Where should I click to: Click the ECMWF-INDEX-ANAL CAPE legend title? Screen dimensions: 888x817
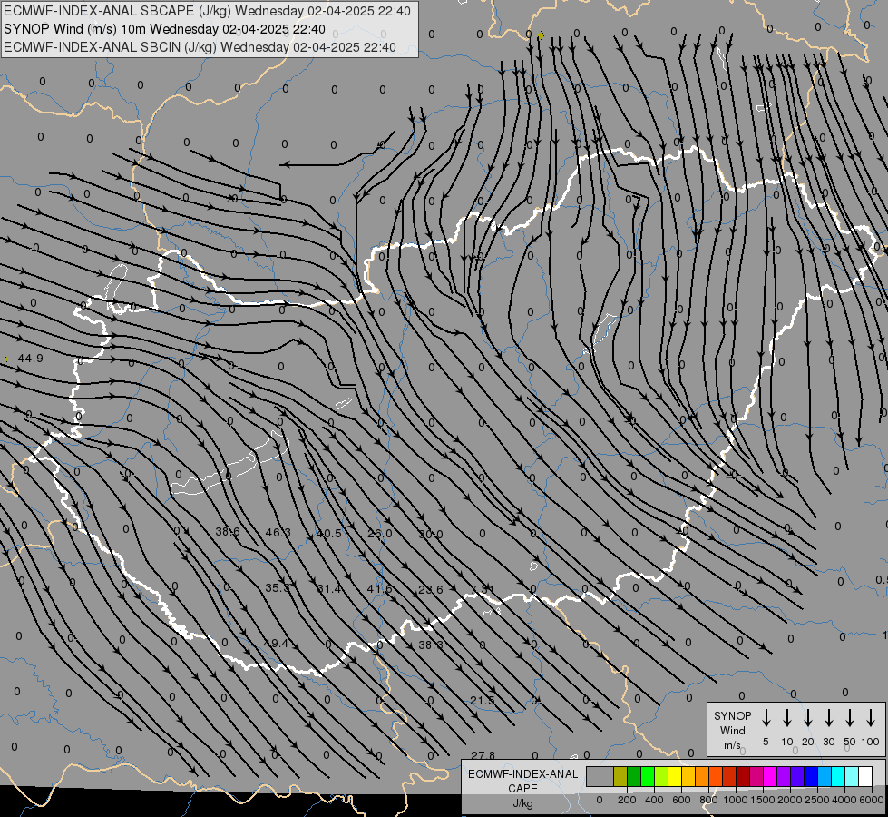coord(522,781)
